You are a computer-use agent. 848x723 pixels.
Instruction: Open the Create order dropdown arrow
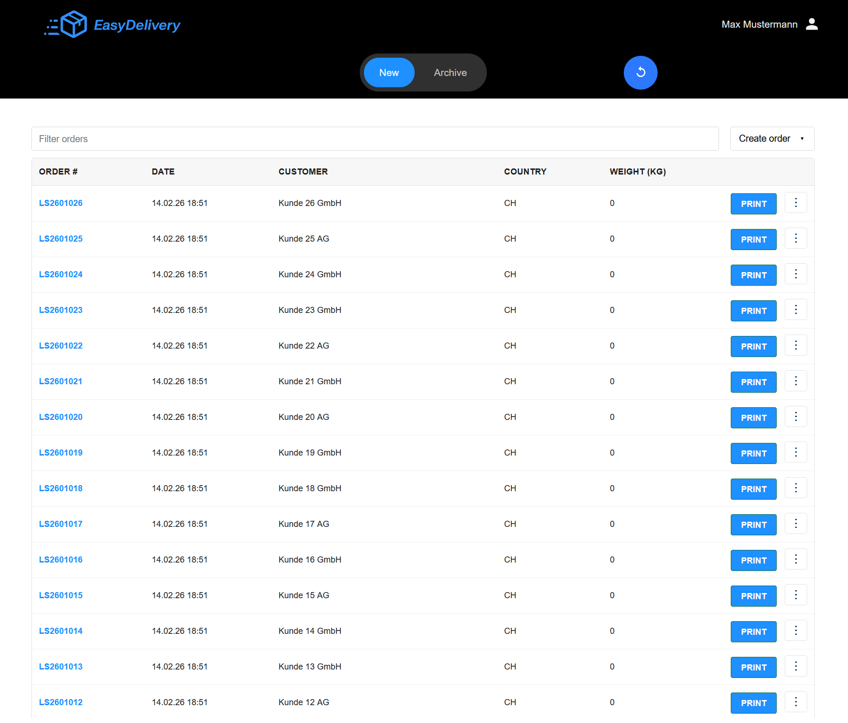pos(802,138)
